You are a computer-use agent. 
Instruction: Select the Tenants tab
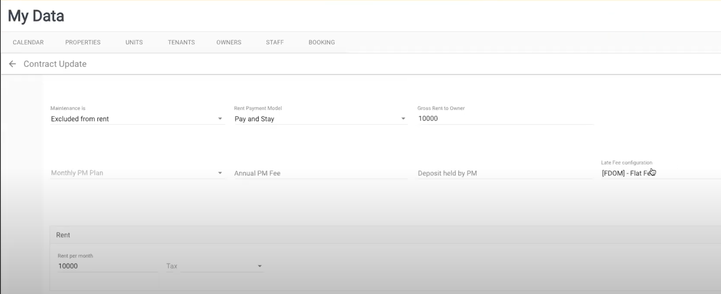click(181, 42)
